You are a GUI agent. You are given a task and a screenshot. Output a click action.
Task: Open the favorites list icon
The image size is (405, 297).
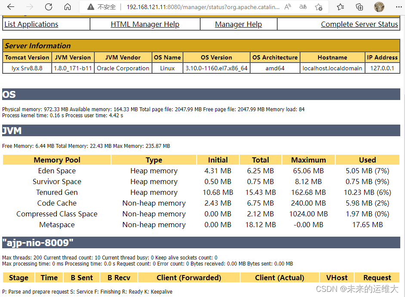click(340, 7)
